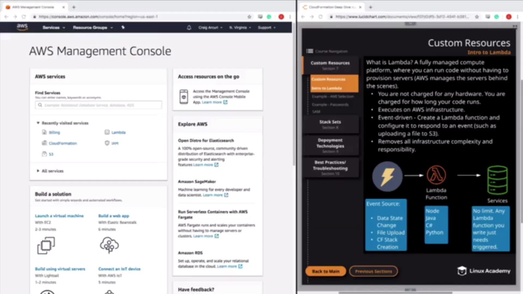
Task: Click the Course Navigation hamburger icon
Action: tap(310, 51)
